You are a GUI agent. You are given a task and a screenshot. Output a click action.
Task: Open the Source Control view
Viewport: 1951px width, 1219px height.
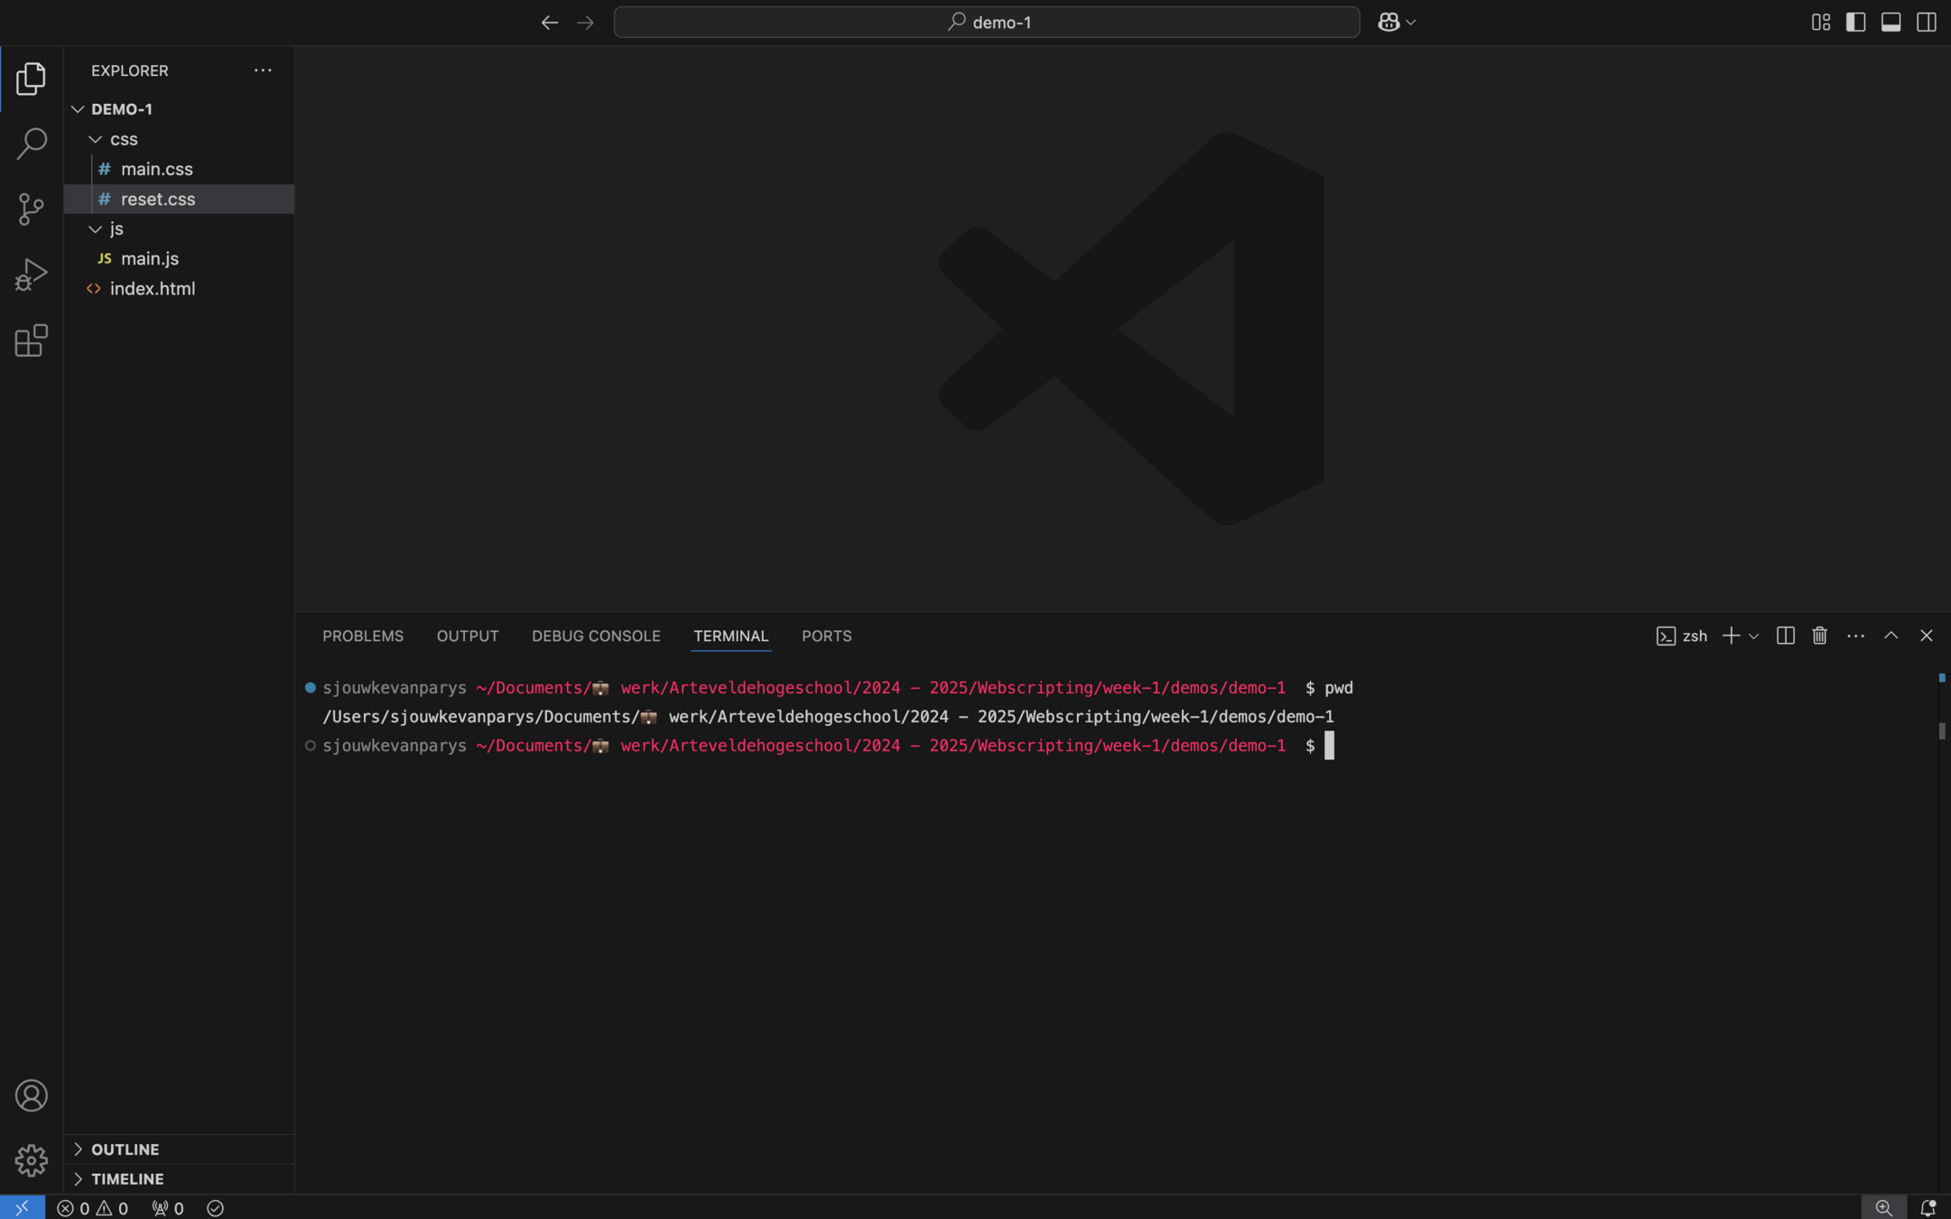31,209
